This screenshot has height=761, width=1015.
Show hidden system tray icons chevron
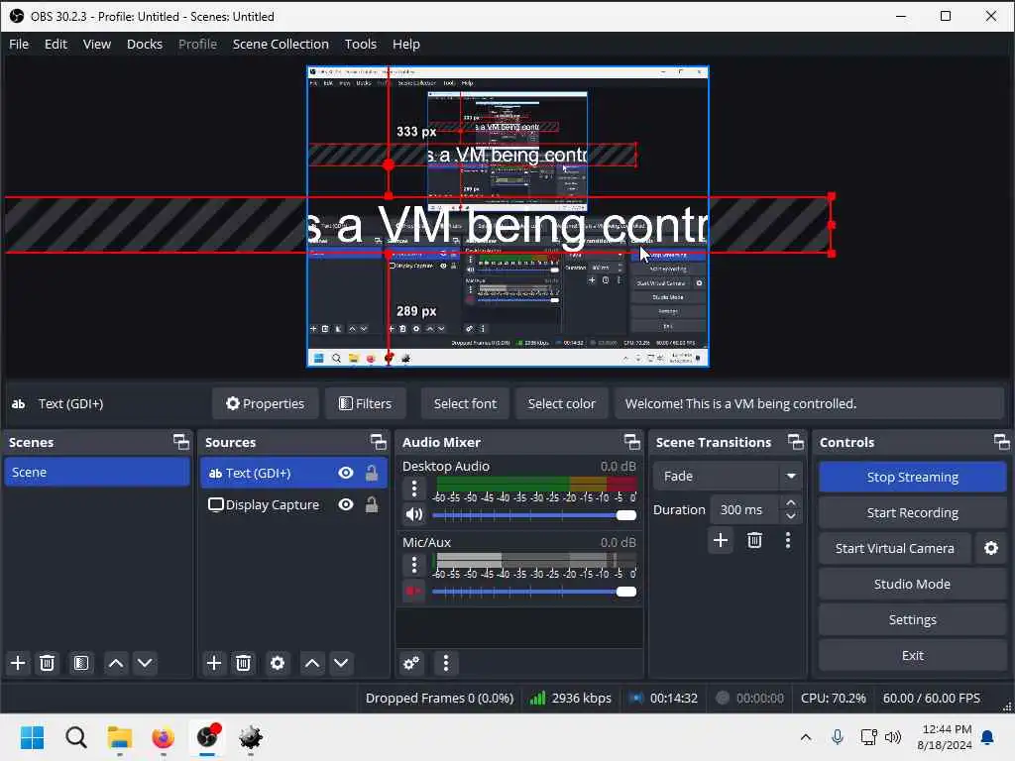pyautogui.click(x=805, y=737)
